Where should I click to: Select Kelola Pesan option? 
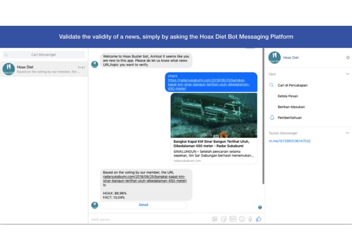[288, 96]
